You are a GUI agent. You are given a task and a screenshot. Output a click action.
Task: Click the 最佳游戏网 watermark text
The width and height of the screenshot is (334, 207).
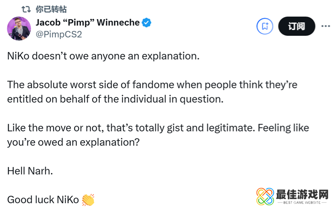302,194
